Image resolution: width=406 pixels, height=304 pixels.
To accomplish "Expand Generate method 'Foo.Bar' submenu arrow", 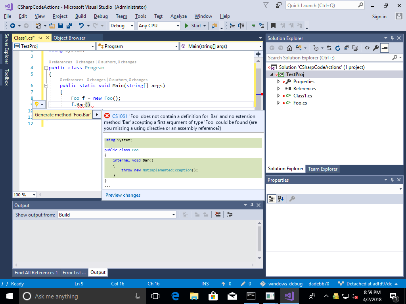I will 97,114.
